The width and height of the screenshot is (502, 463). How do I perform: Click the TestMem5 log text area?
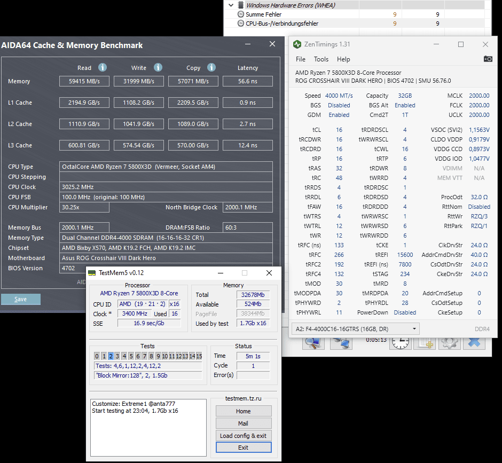pos(148,427)
